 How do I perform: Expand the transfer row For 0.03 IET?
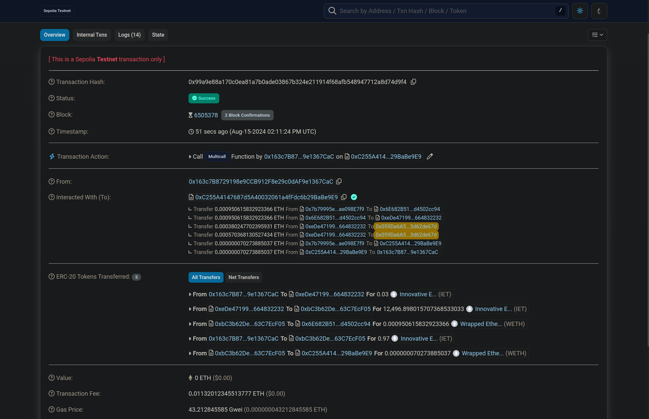coord(190,294)
